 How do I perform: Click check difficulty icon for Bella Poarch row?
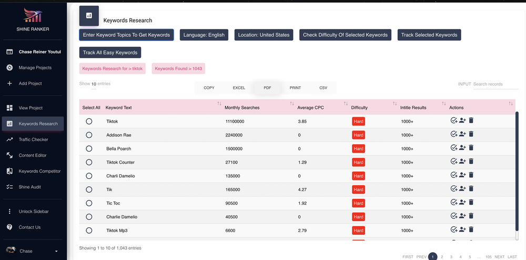(x=454, y=147)
